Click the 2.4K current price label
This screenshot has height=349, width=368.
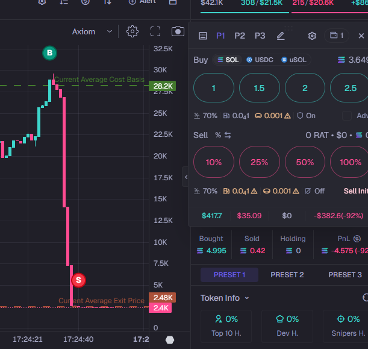pyautogui.click(x=160, y=307)
